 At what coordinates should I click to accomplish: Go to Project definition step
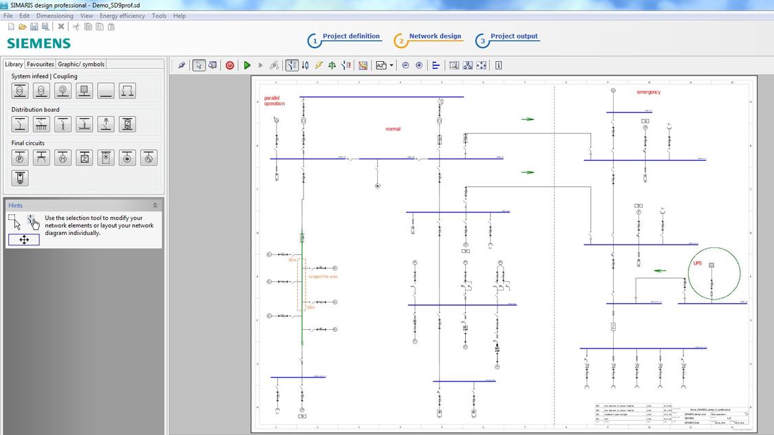point(344,39)
